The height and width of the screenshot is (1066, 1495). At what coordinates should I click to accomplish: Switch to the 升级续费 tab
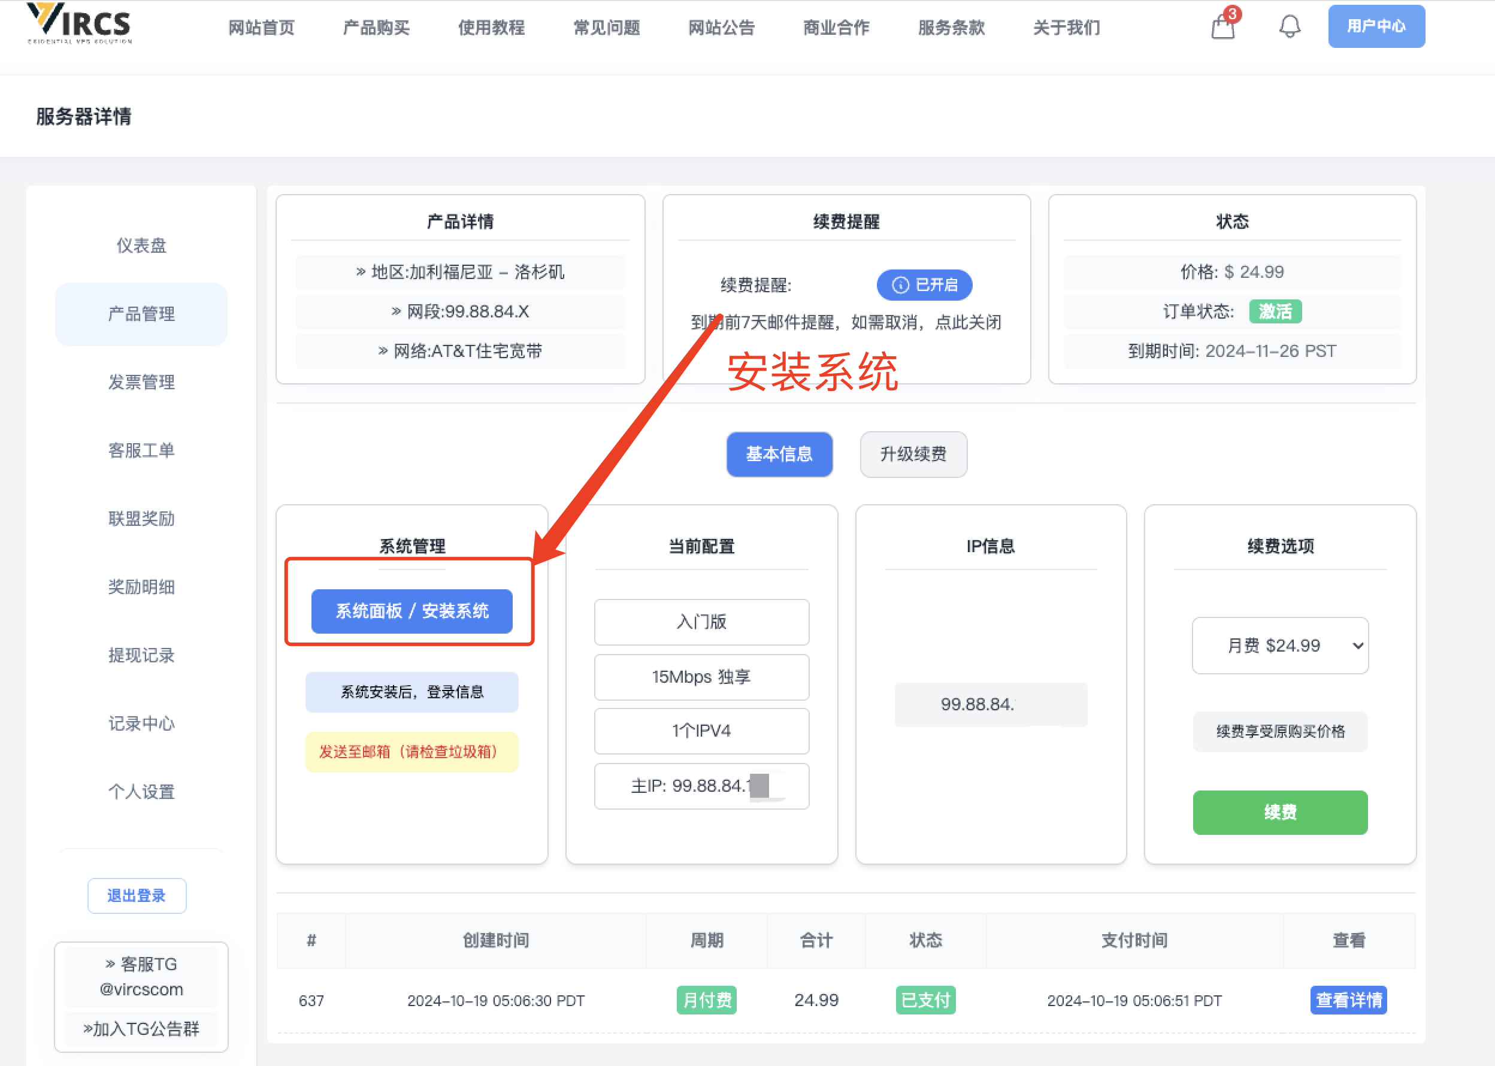[913, 454]
